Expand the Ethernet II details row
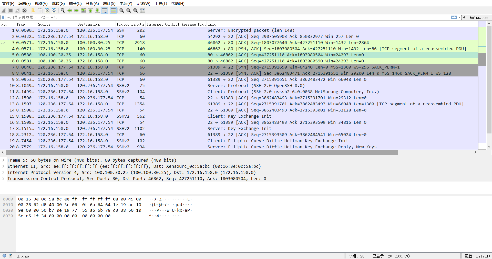The width and height of the screenshot is (492, 259). click(3, 166)
